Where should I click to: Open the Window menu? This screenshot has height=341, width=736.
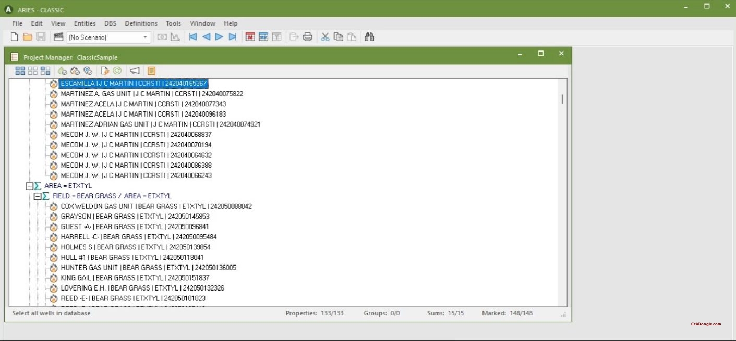[203, 23]
